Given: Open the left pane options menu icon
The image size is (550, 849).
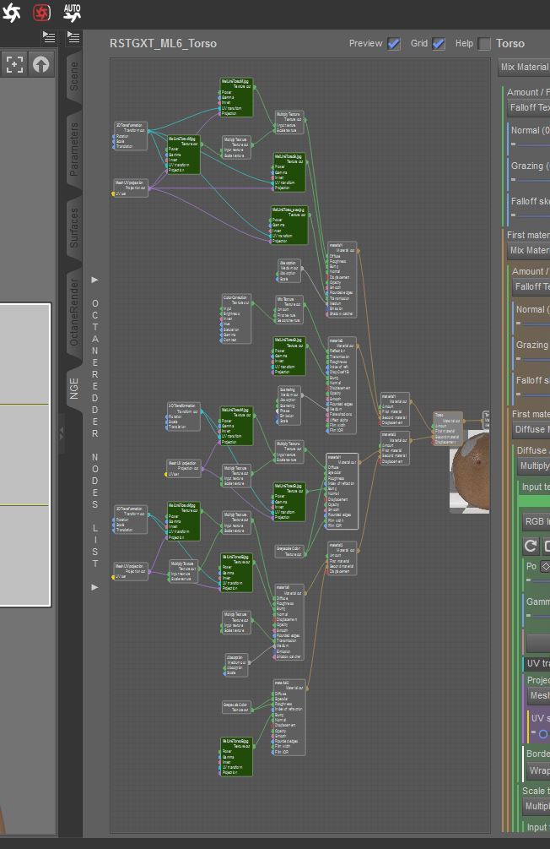Looking at the screenshot, I should [49, 37].
